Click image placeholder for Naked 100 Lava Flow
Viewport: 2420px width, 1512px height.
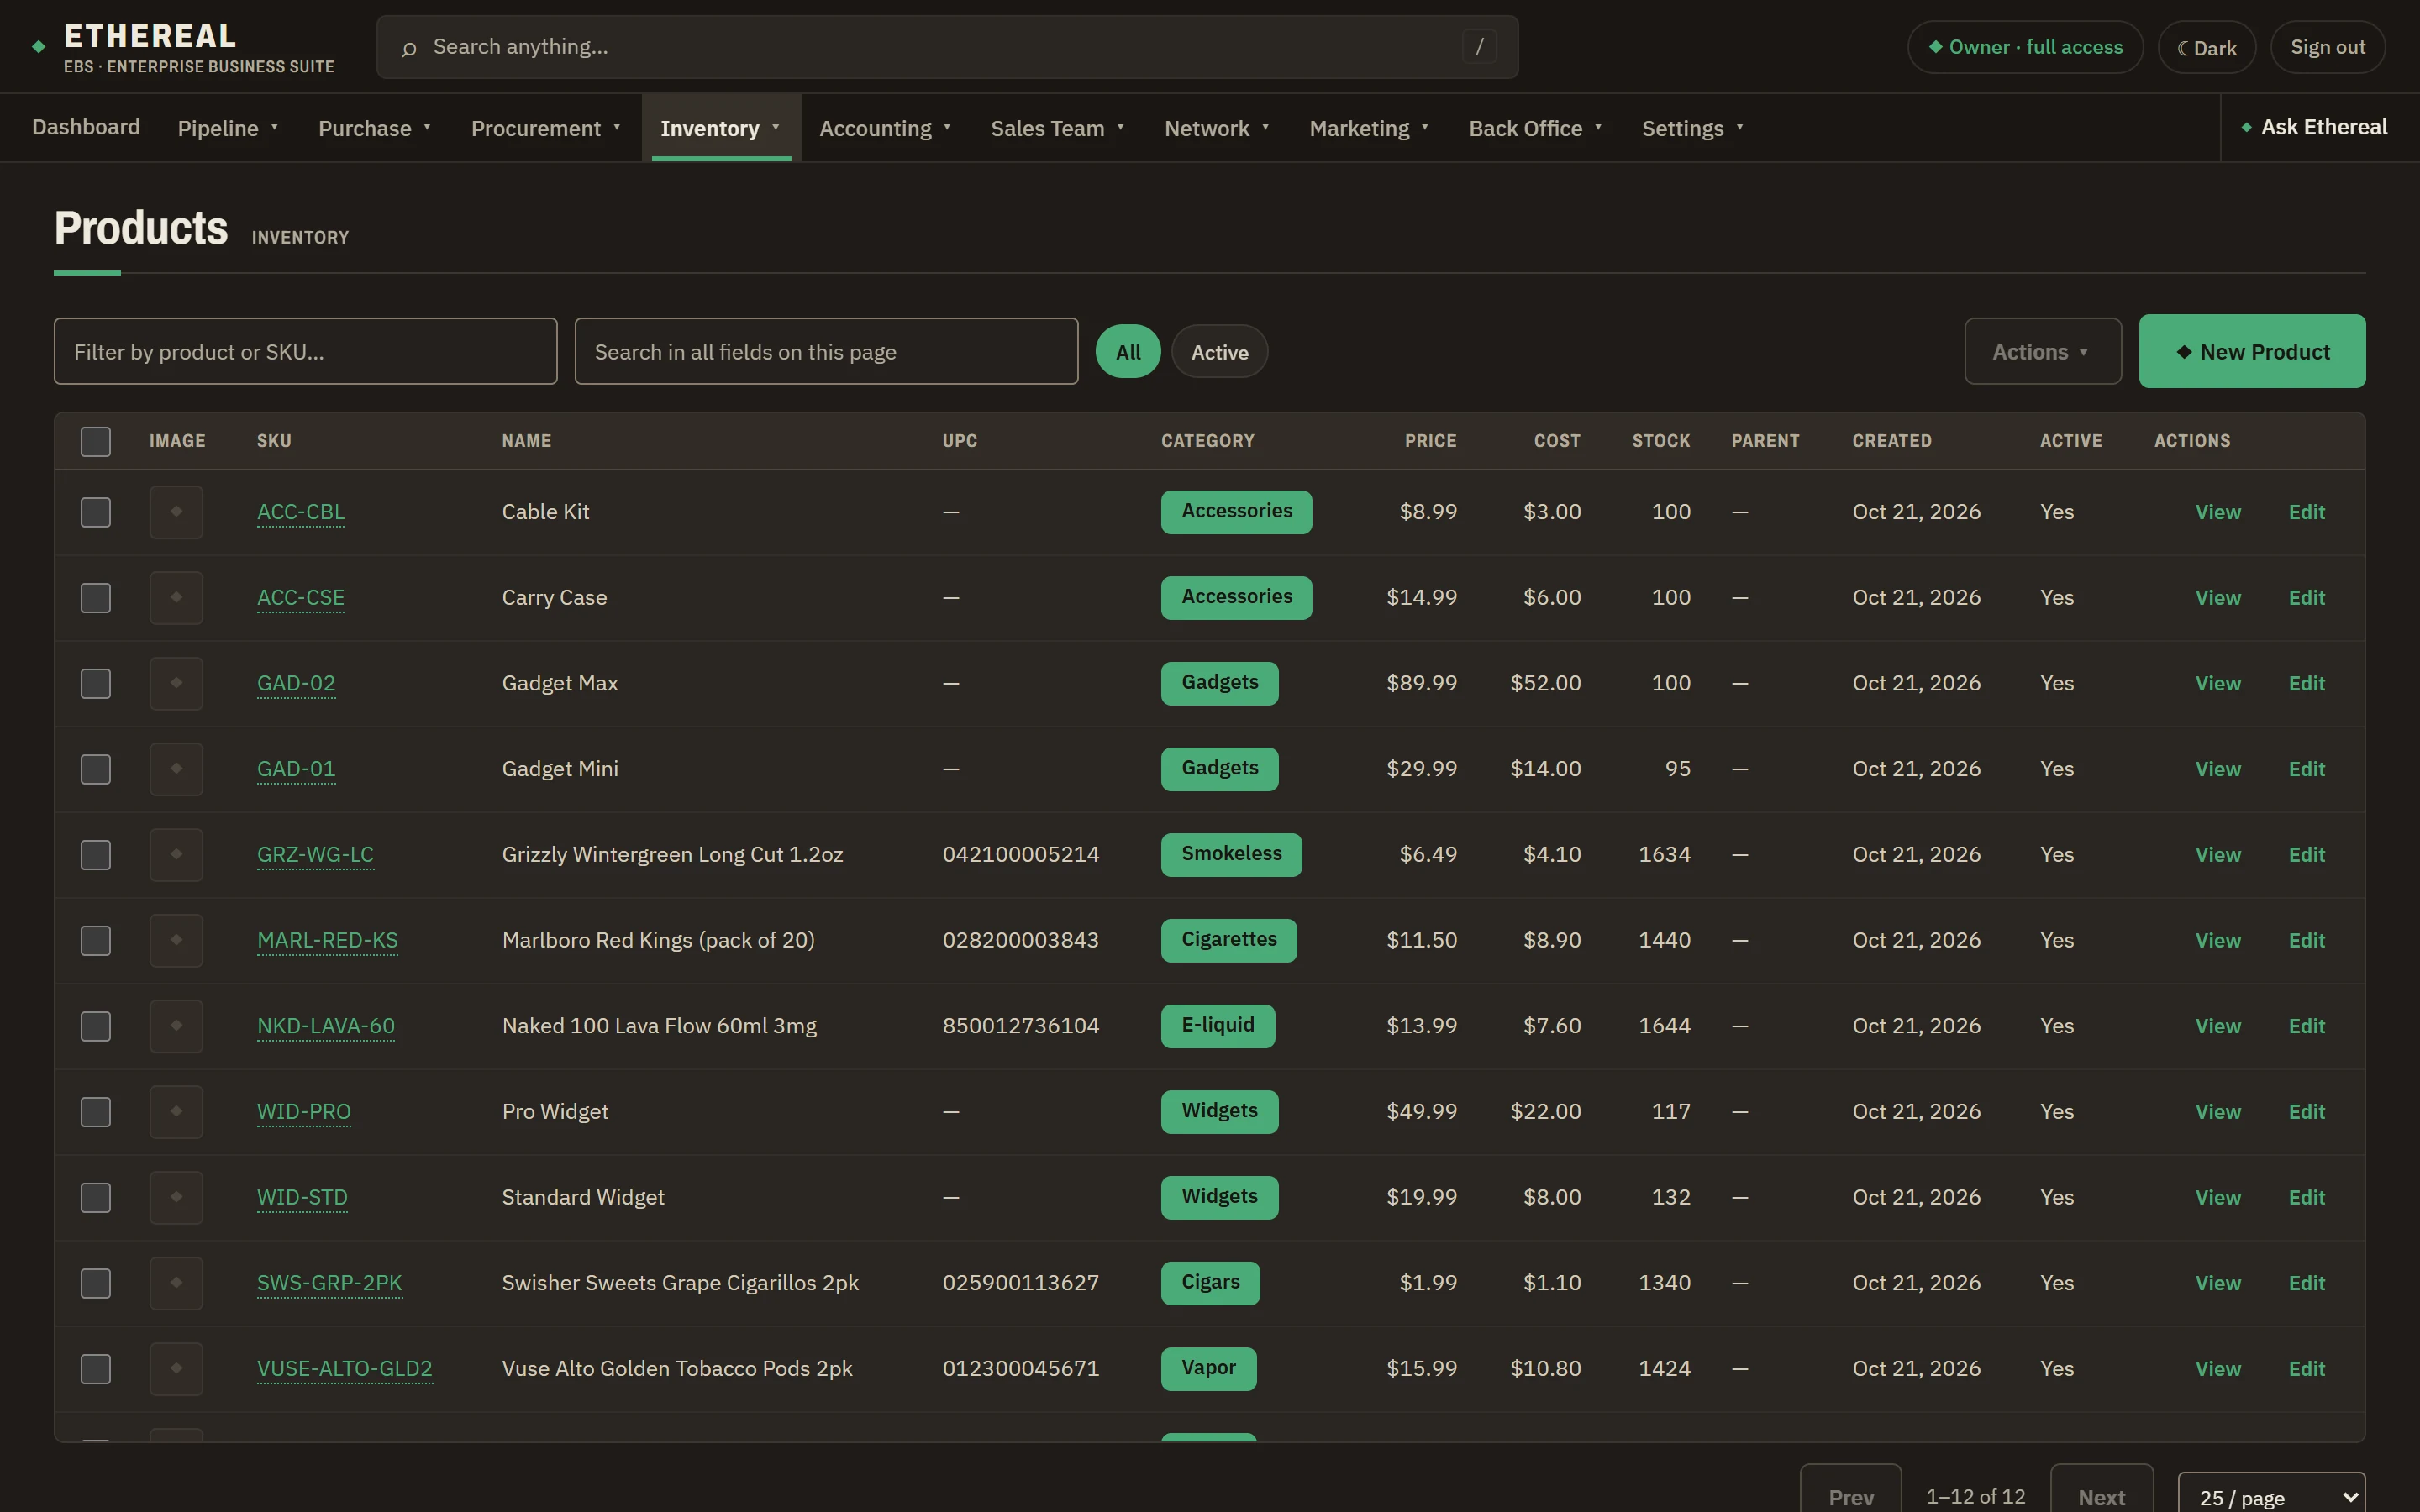point(176,1026)
